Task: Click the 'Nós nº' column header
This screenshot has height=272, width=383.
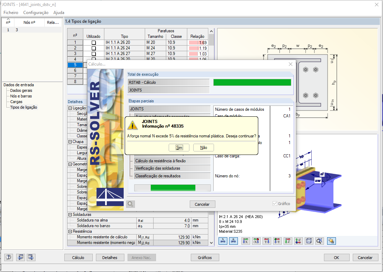Action: tap(29, 22)
